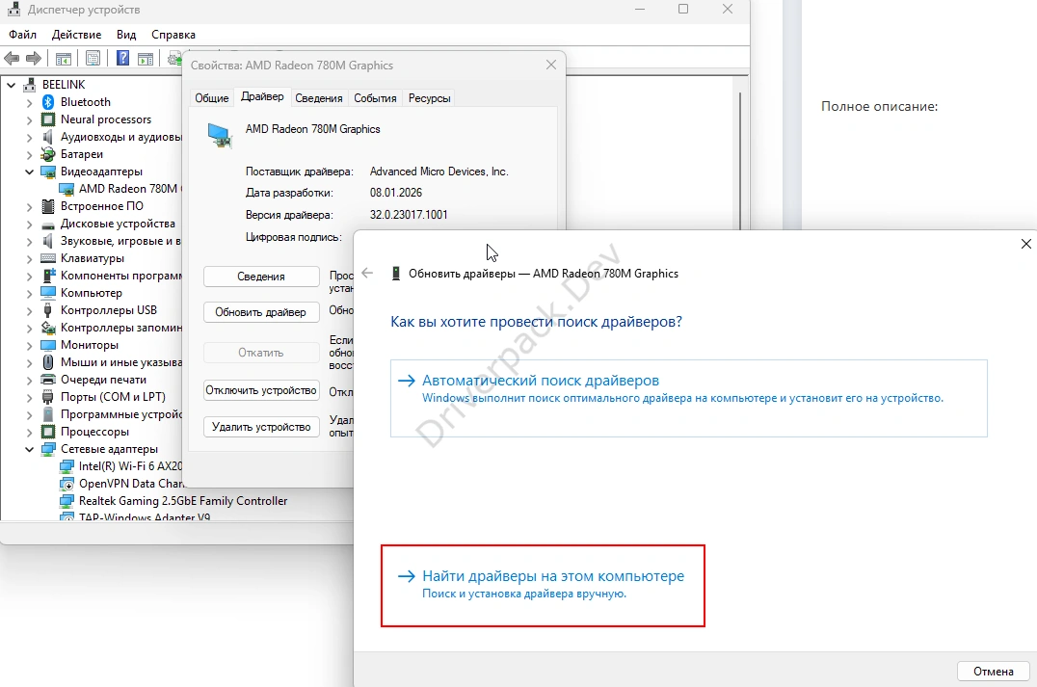This screenshot has height=687, width=1037.
Task: Click the Мониторы monitor icon
Action: (x=47, y=345)
